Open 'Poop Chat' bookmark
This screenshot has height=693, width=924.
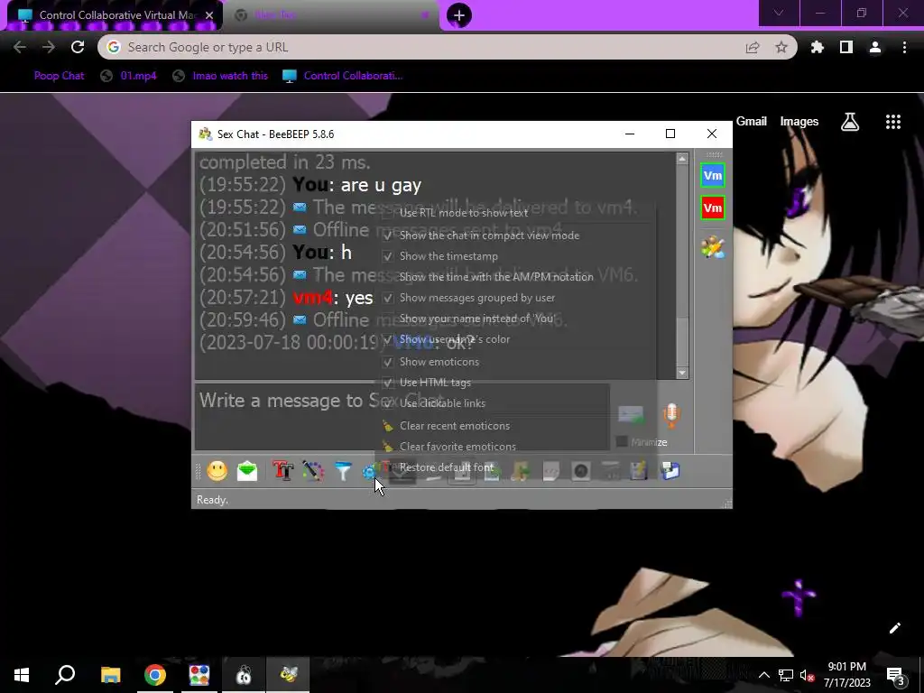coord(59,76)
